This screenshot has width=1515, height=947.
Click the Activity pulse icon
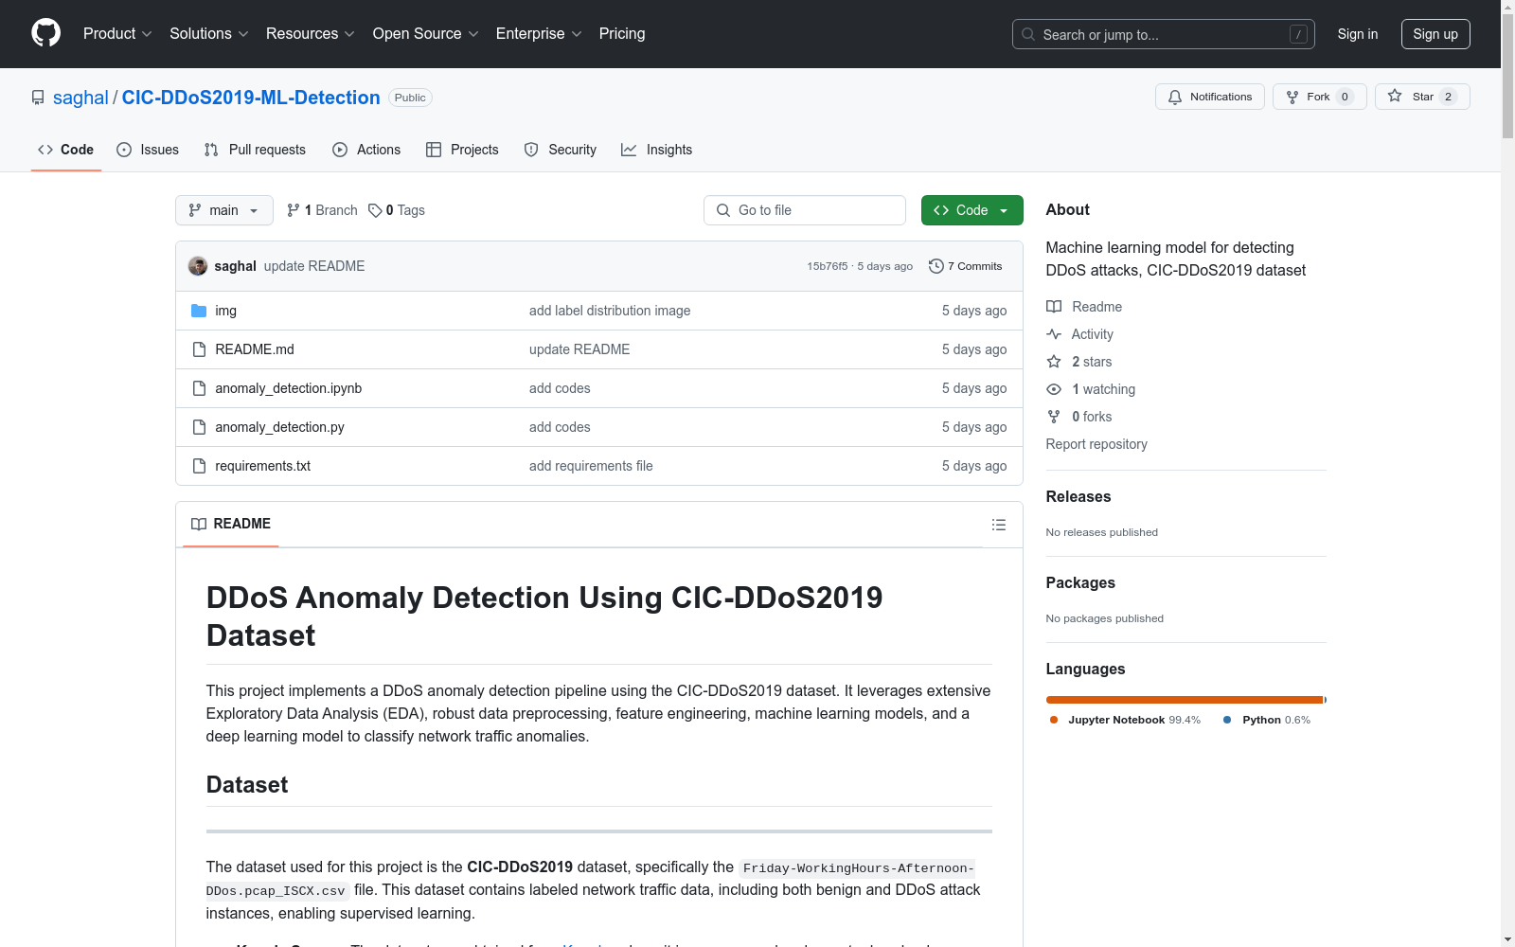click(1054, 334)
